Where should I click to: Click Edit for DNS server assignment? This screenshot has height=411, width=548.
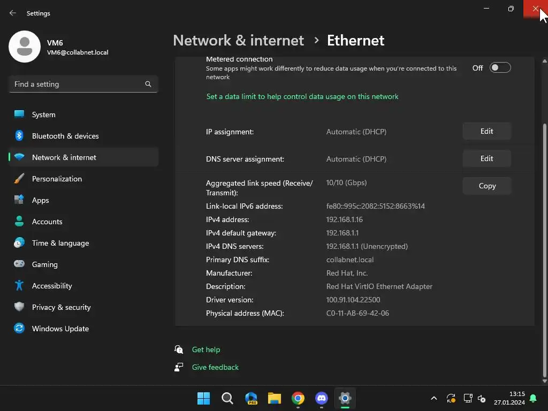[x=486, y=158]
